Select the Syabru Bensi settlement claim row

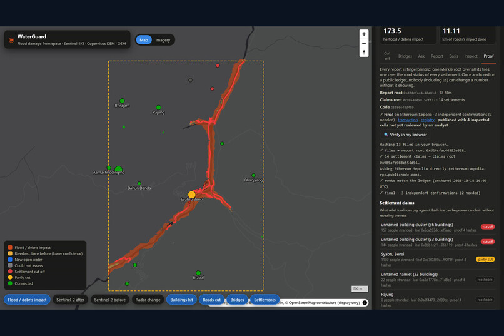438,259
